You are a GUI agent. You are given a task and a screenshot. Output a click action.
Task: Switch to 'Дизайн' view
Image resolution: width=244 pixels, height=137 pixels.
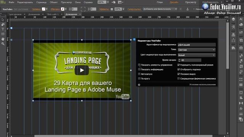pos(174,2)
